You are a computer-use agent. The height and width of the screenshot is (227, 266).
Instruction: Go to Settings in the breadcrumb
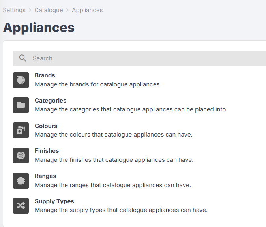[x=14, y=10]
